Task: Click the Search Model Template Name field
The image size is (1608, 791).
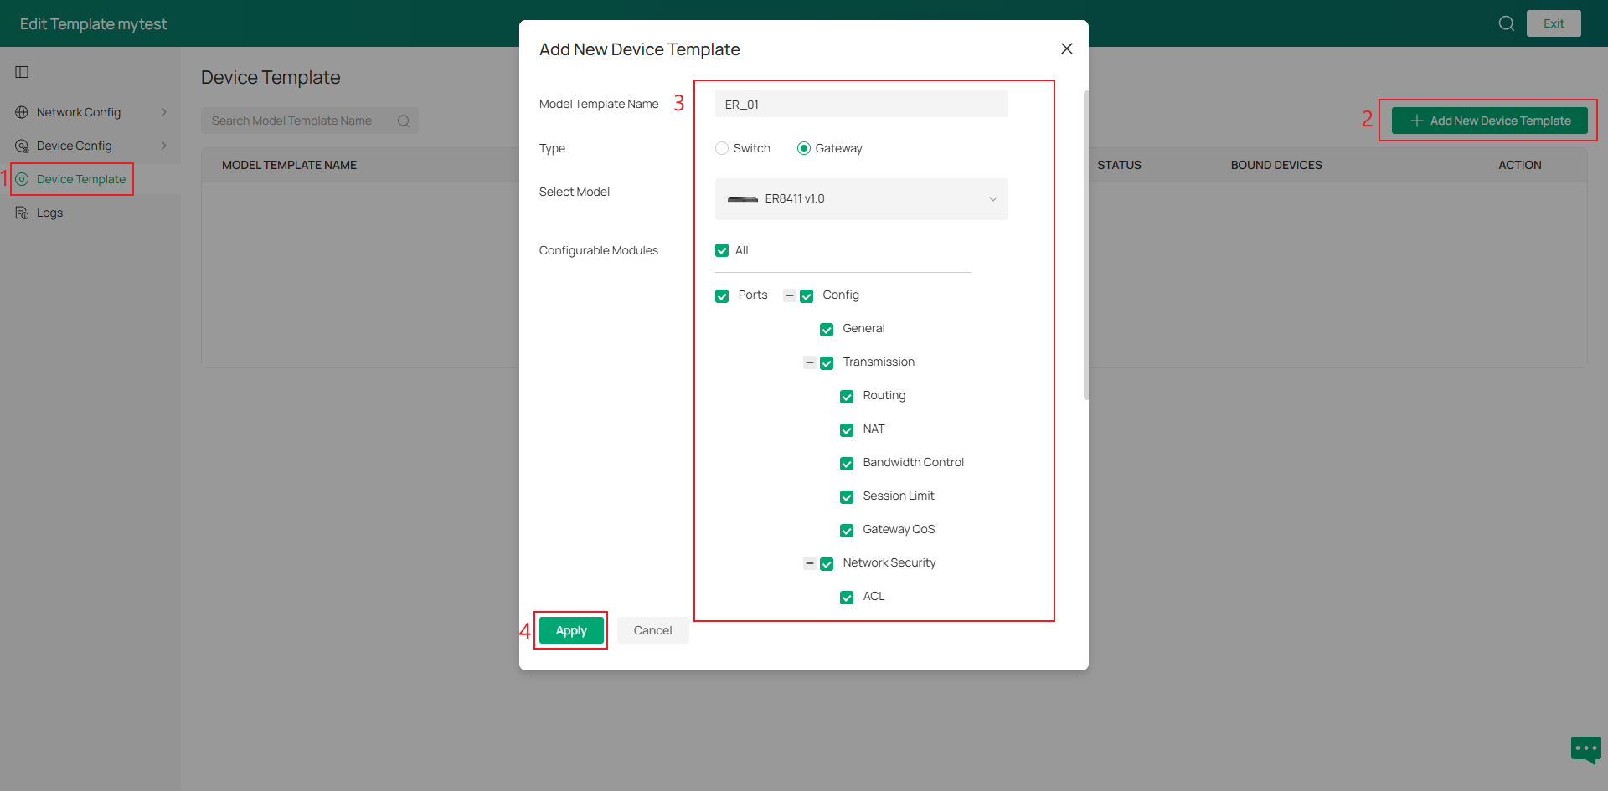Action: 310,121
